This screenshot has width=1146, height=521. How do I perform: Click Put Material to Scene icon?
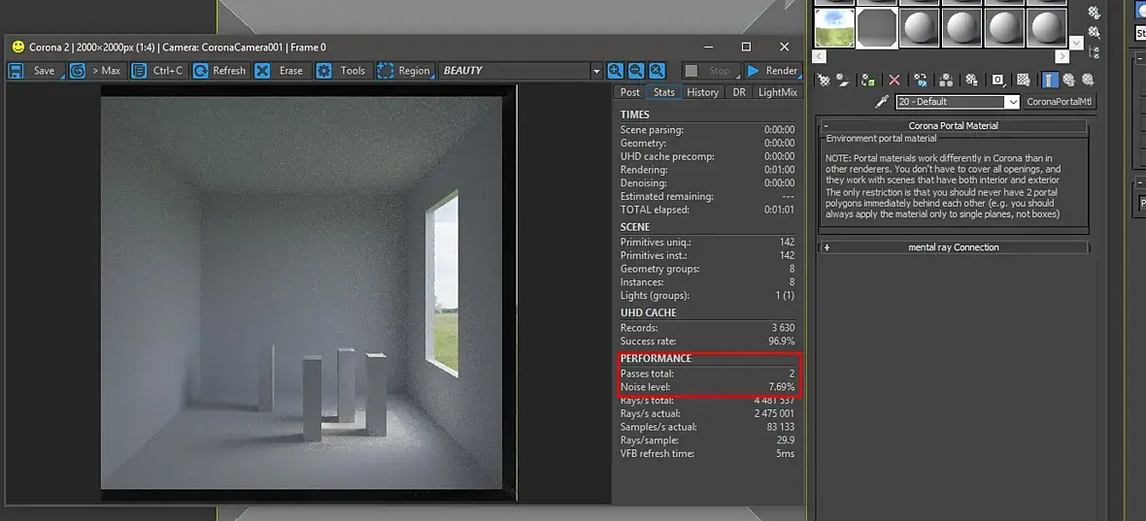pos(843,81)
